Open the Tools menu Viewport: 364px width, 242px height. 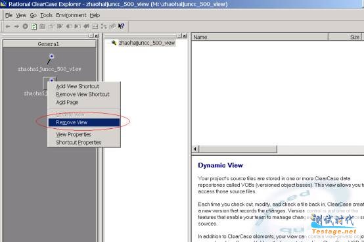[47, 15]
